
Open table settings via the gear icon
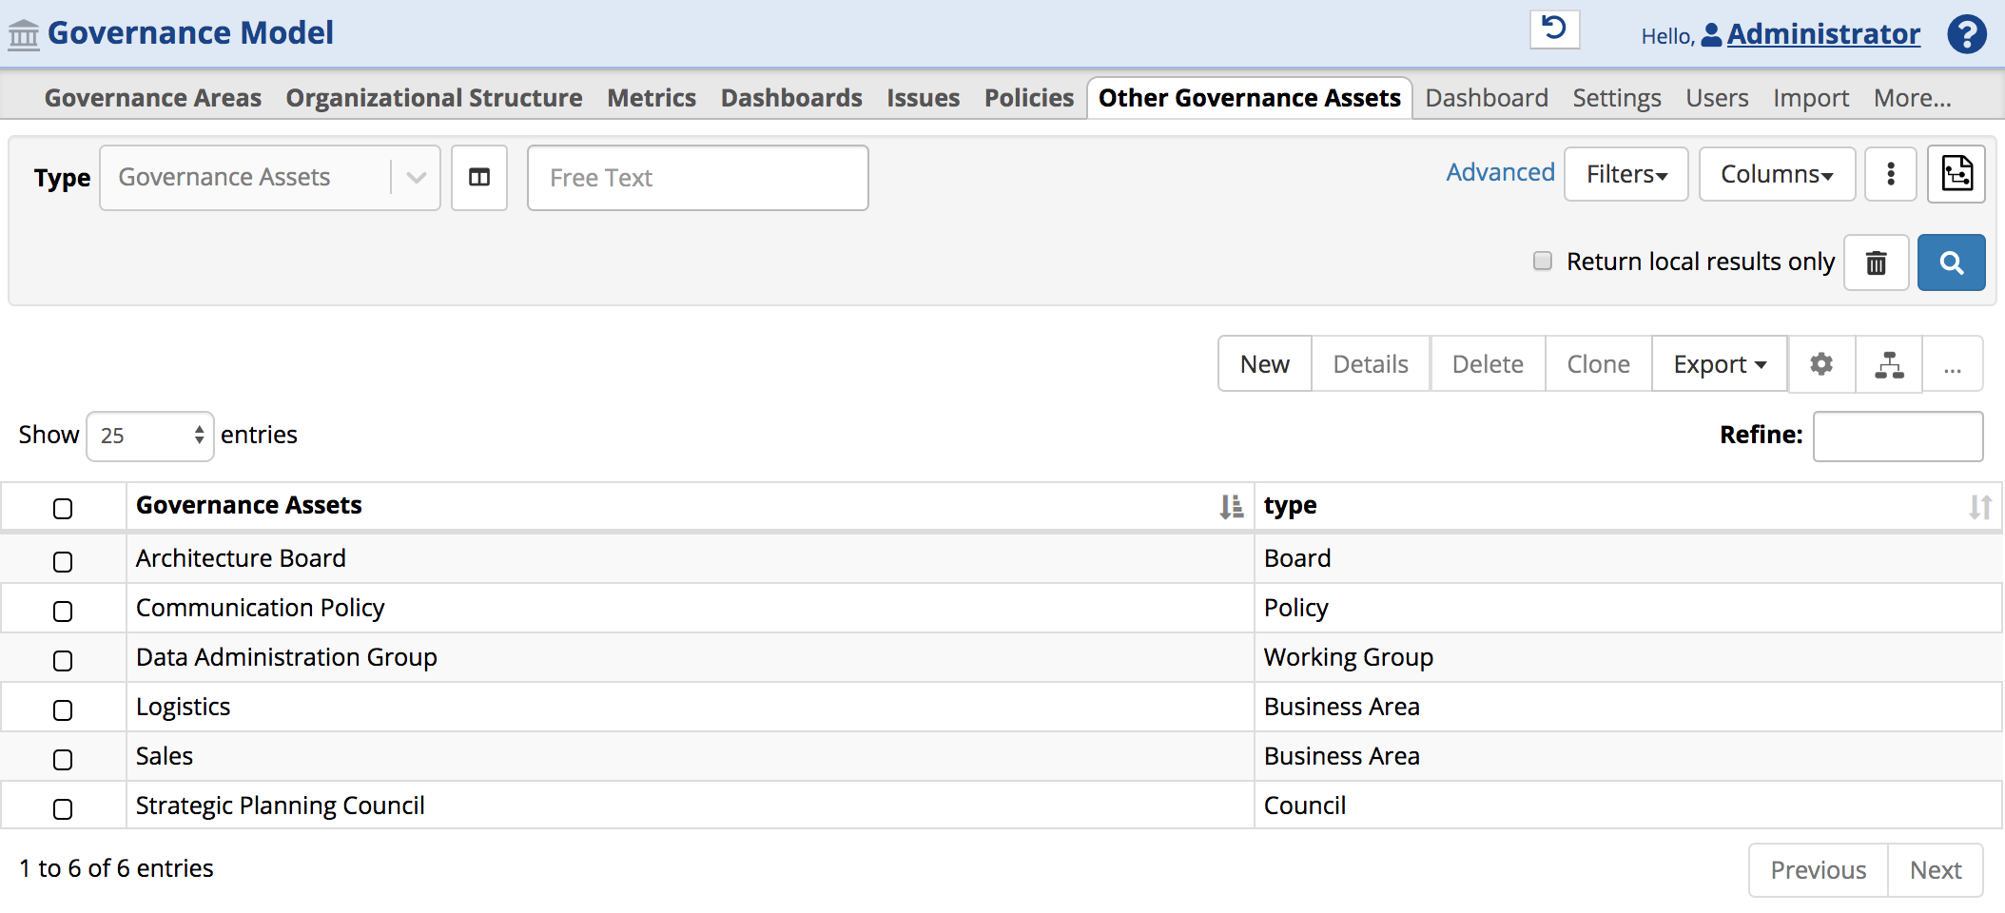click(1821, 363)
